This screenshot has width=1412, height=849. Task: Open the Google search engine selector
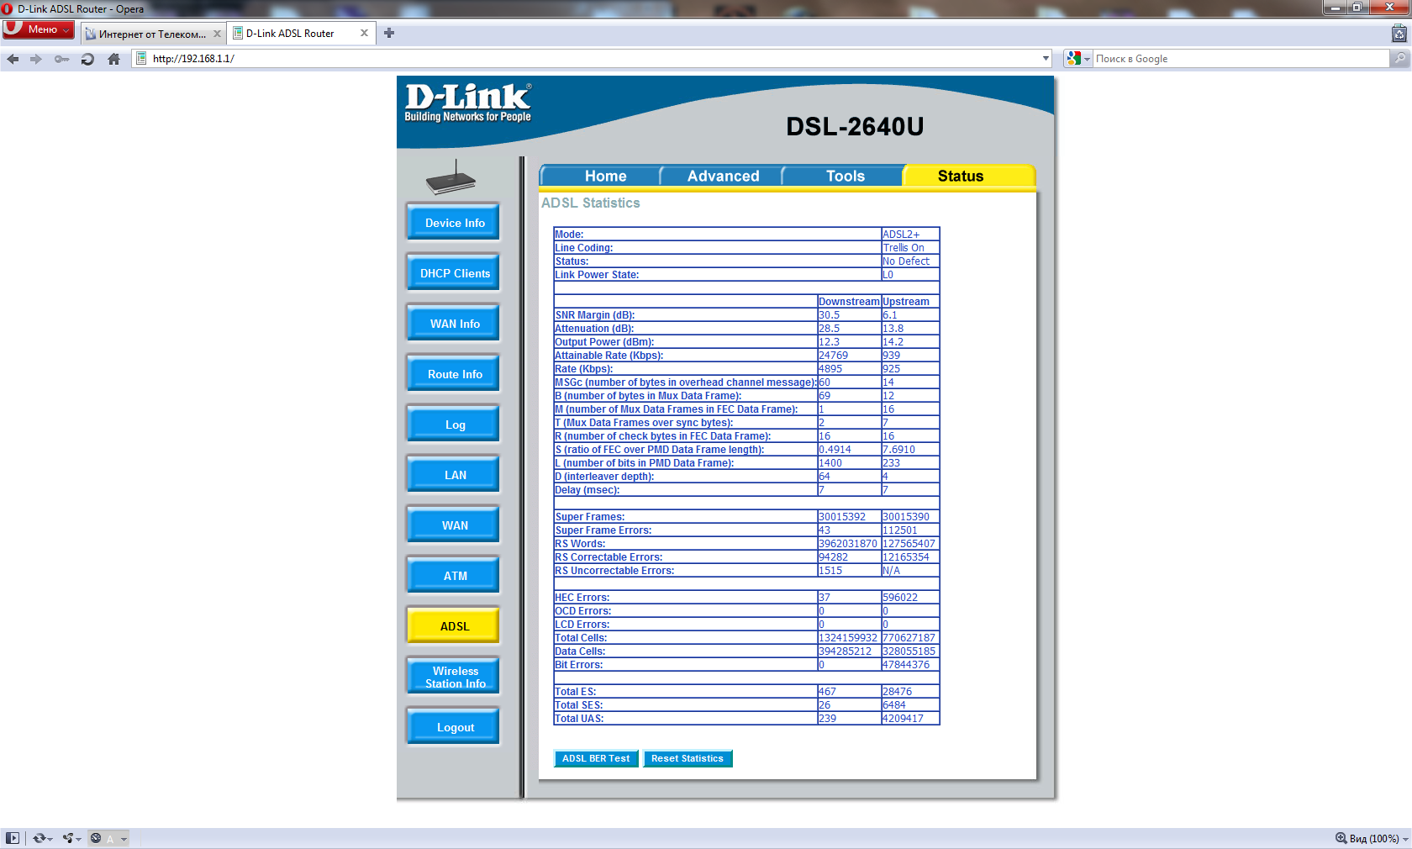pyautogui.click(x=1077, y=59)
